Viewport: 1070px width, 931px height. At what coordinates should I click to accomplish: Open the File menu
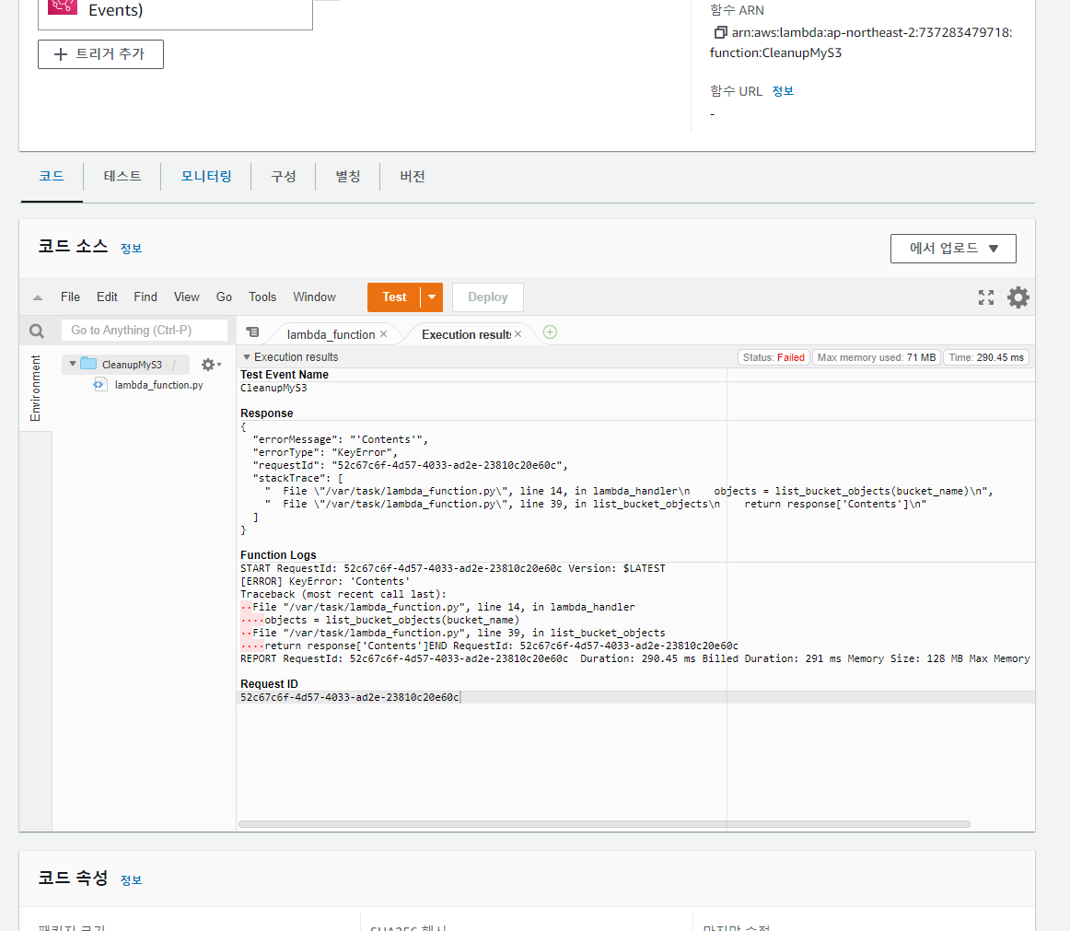70,297
